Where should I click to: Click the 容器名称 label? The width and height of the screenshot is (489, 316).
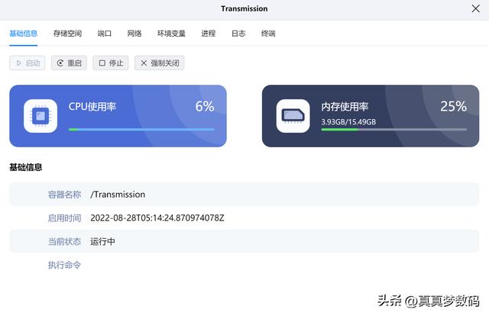point(64,195)
